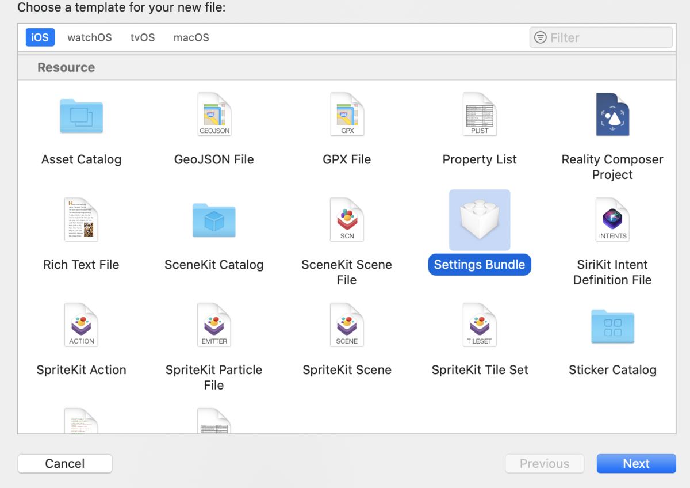
Task: Pick the SpriteKit Scene icon
Action: click(x=347, y=325)
